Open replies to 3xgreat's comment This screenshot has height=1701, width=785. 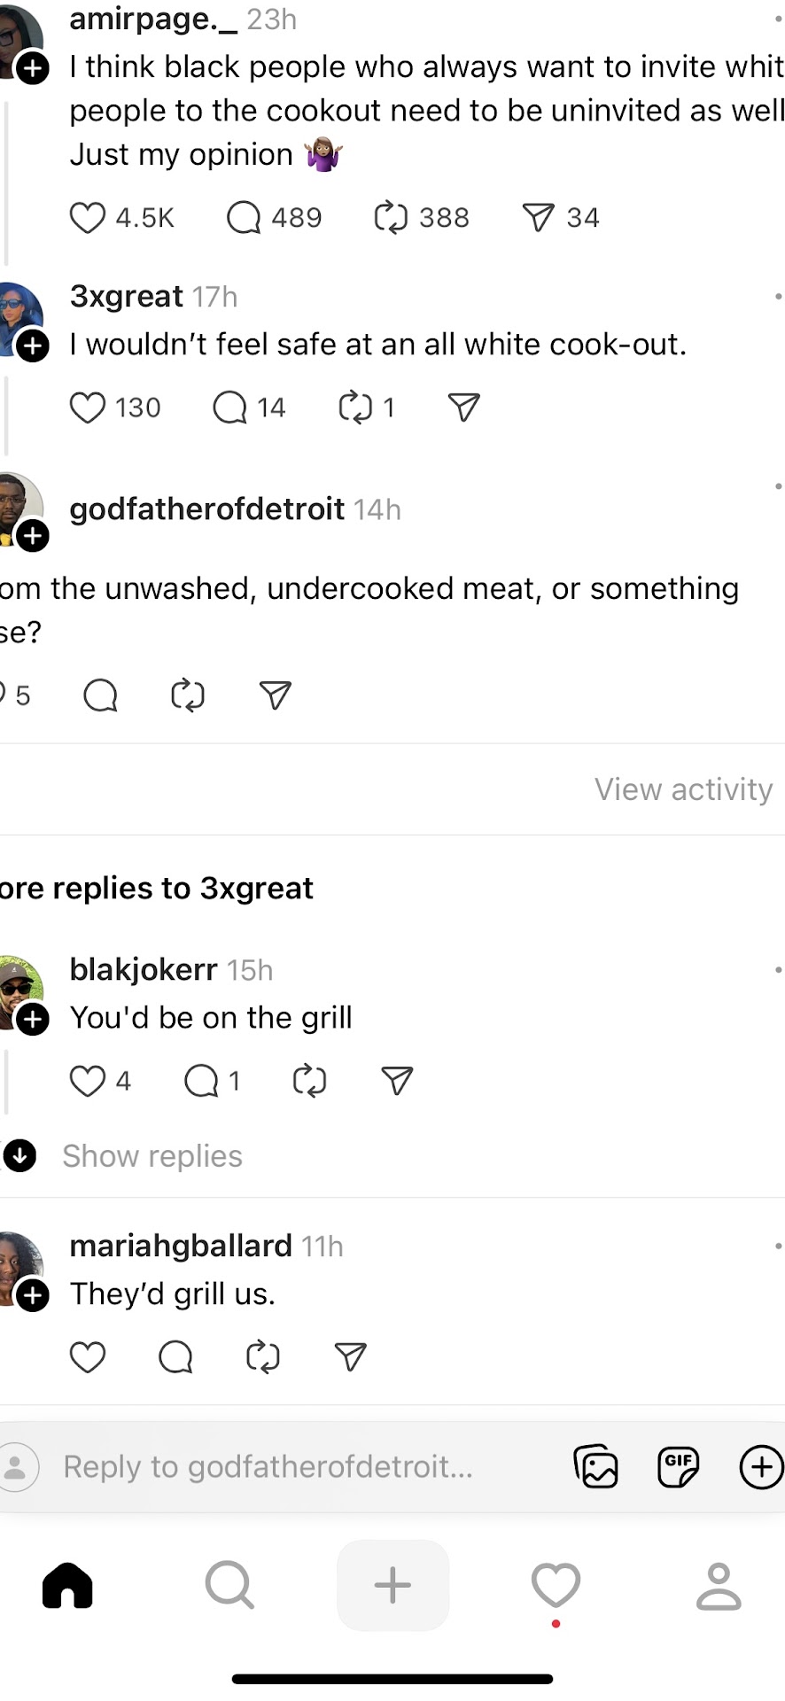click(229, 408)
